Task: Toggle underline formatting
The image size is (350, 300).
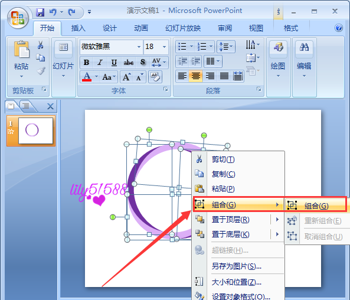Action: tap(114, 63)
